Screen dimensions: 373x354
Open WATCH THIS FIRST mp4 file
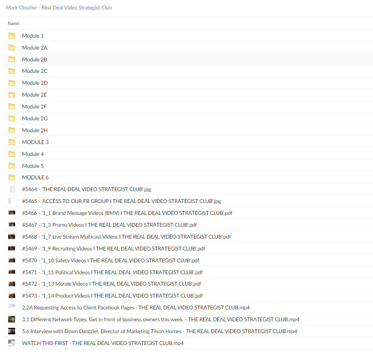pyautogui.click(x=103, y=343)
